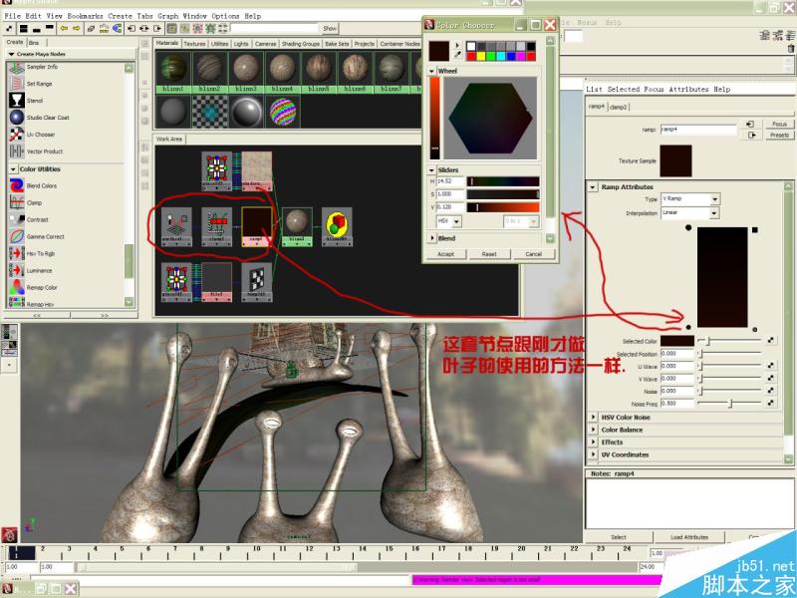This screenshot has height=598, width=797.
Task: Select the checker bump node in Work Area
Action: [257, 282]
